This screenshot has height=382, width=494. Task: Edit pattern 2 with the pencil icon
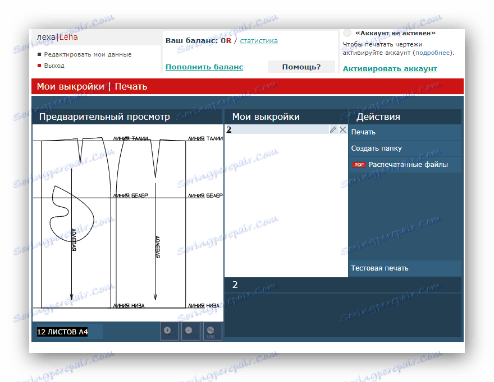(333, 129)
